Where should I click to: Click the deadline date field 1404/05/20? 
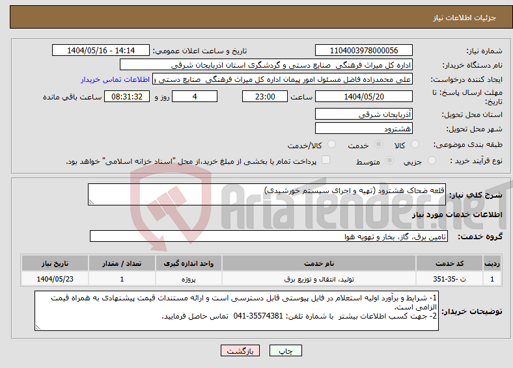point(363,96)
